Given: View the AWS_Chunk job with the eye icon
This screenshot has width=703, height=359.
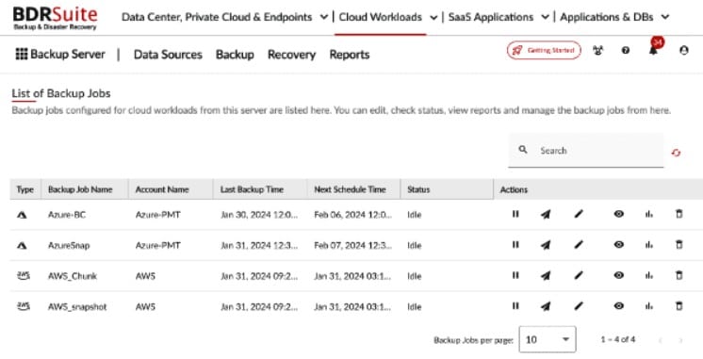Looking at the screenshot, I should pyautogui.click(x=619, y=275).
